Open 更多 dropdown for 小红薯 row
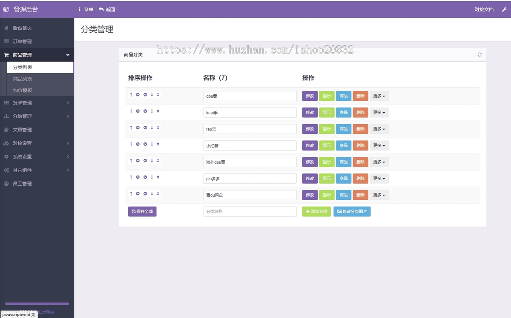The height and width of the screenshot is (318, 511). pos(379,145)
